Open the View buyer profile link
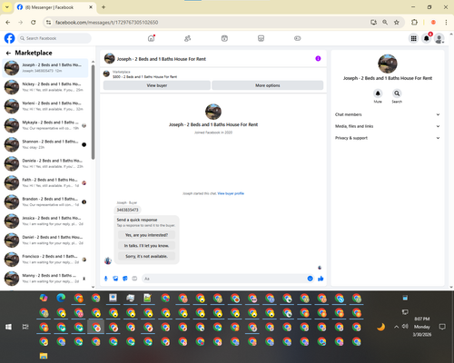 (231, 193)
